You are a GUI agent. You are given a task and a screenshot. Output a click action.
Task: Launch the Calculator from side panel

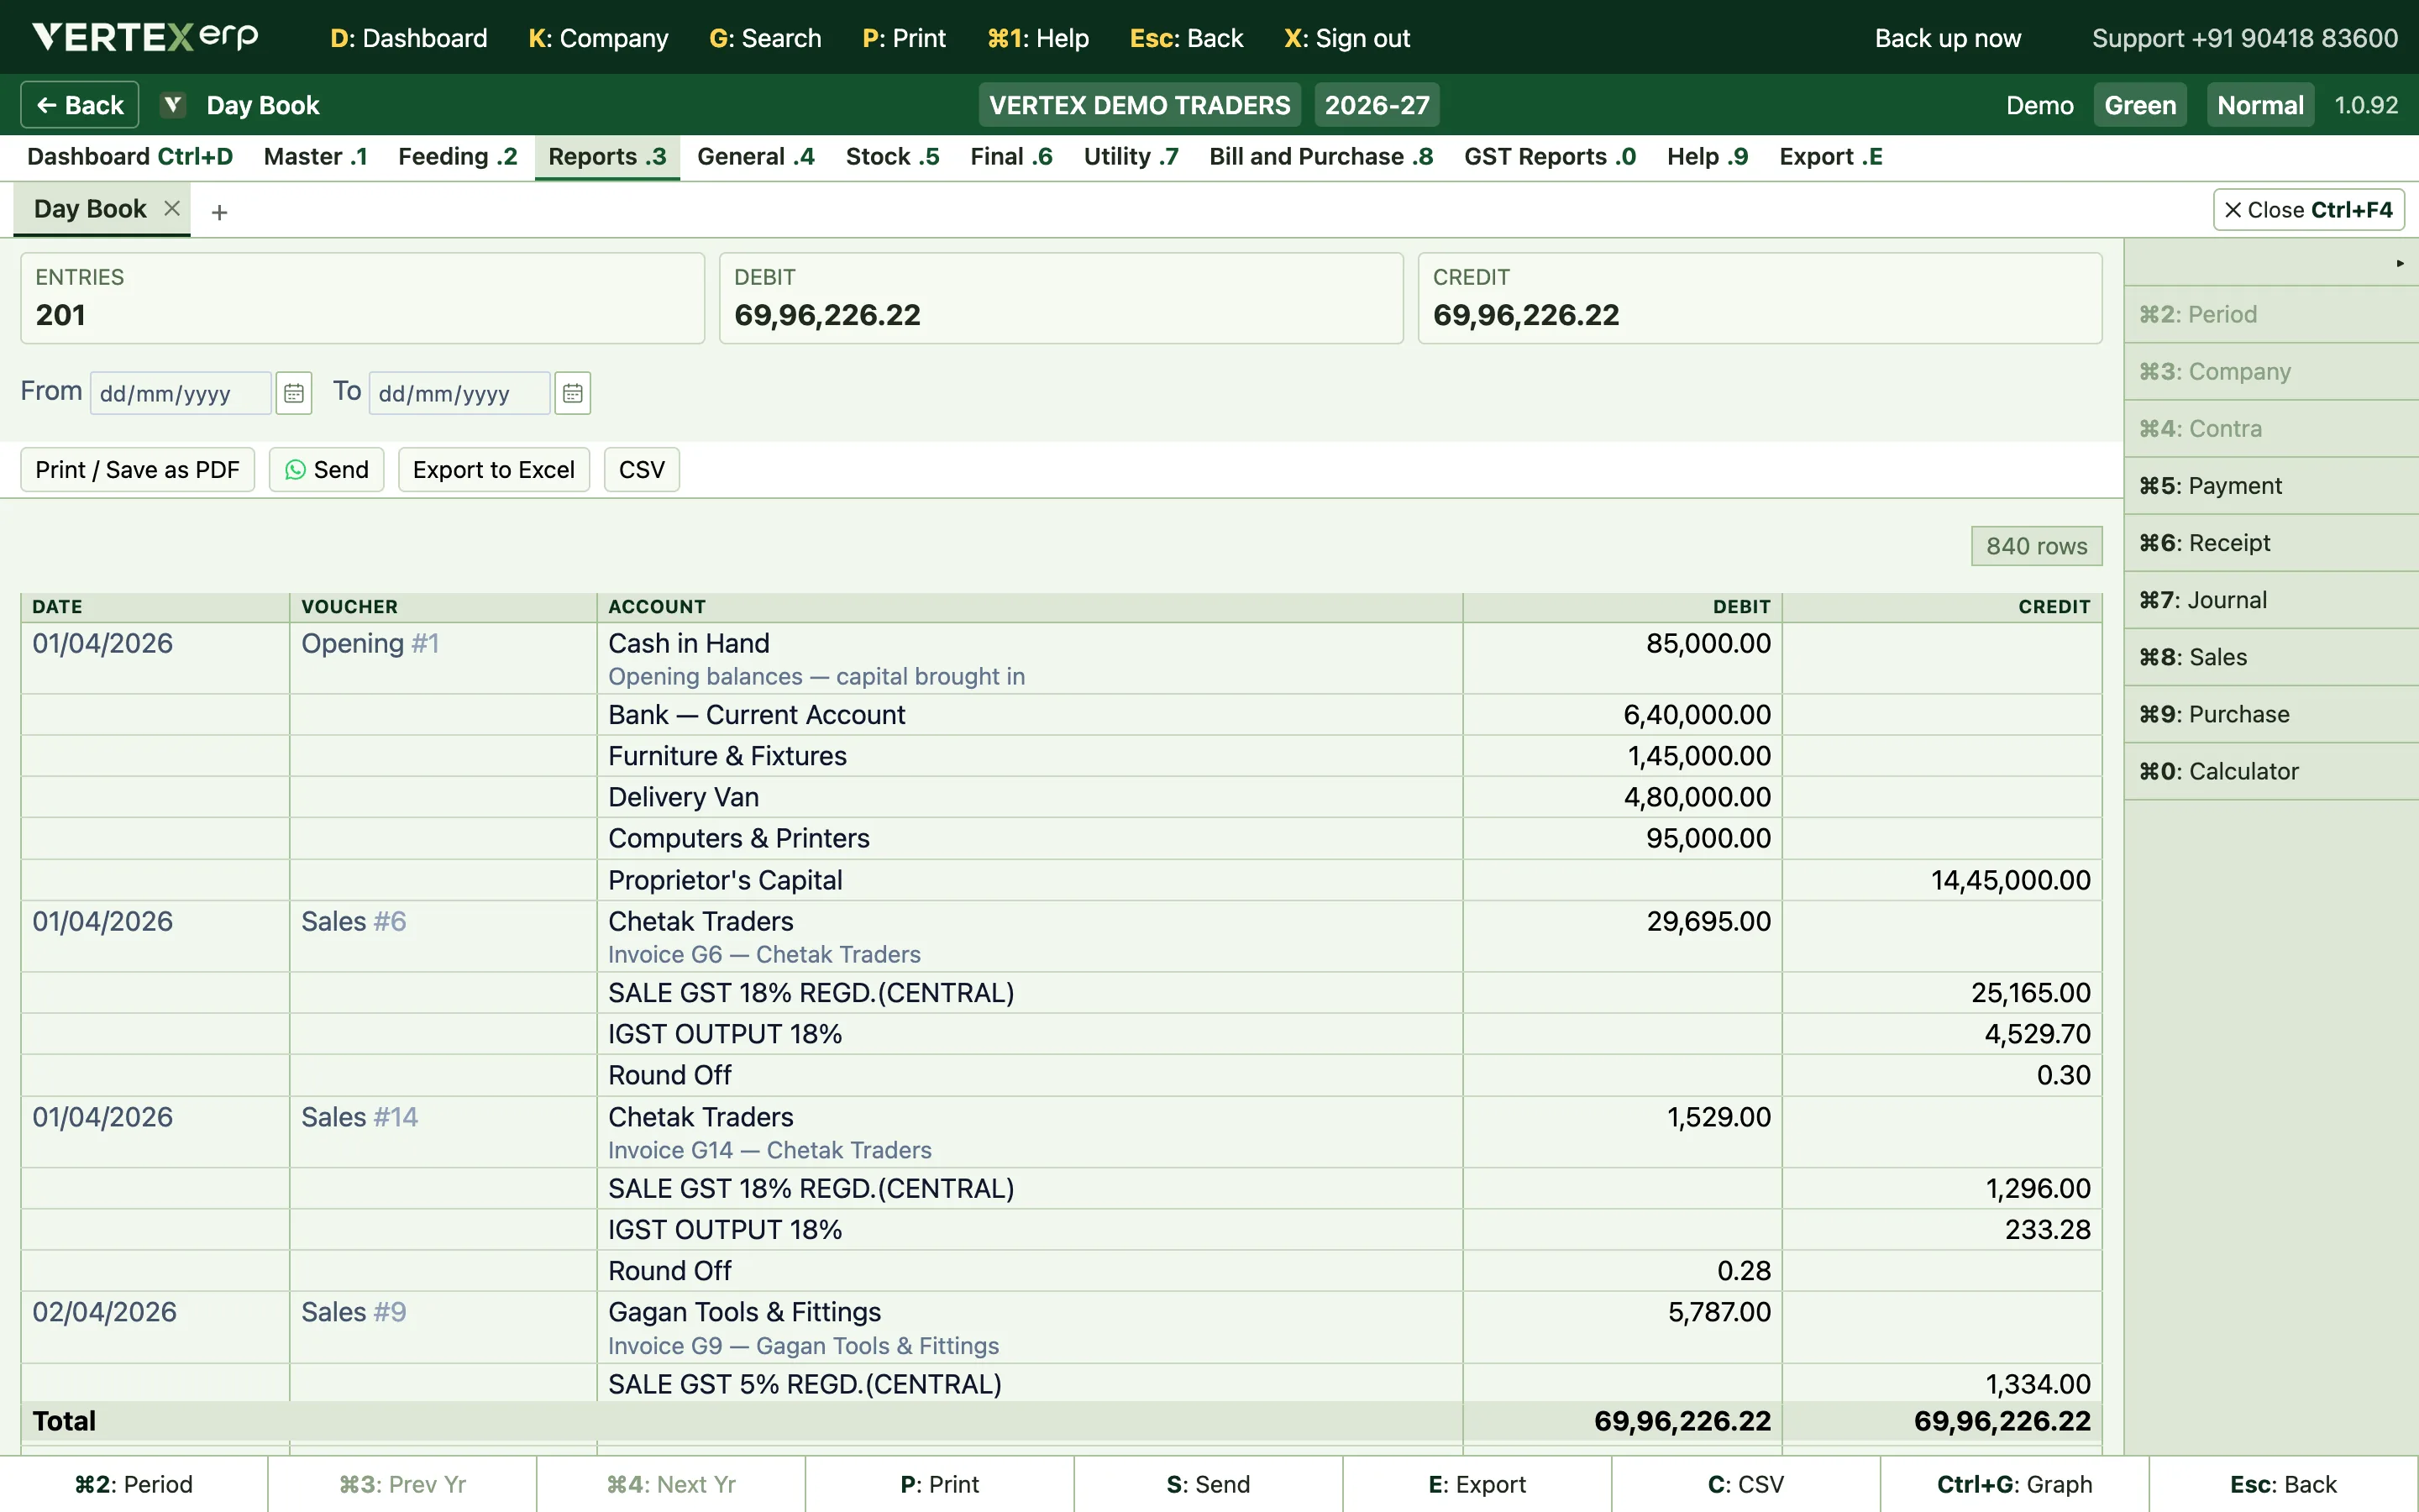tap(2271, 771)
